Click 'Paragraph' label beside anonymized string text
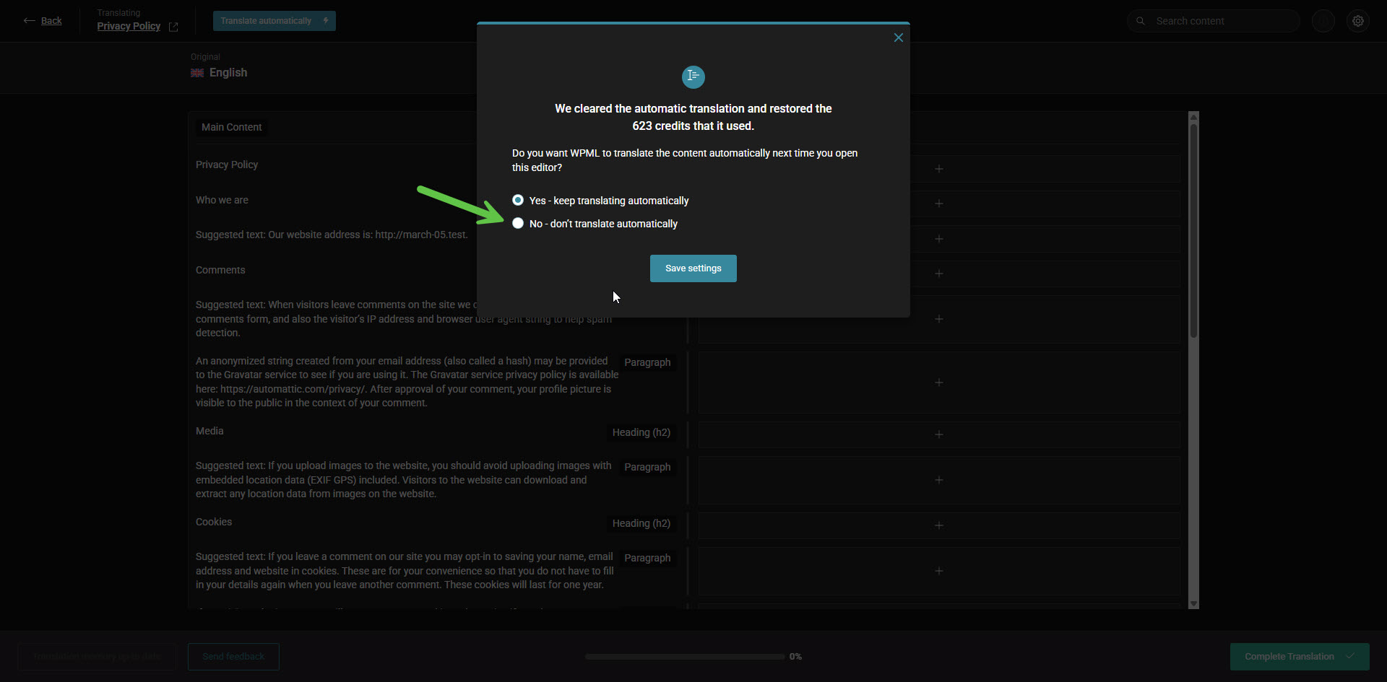Image resolution: width=1387 pixels, height=682 pixels. [x=647, y=362]
